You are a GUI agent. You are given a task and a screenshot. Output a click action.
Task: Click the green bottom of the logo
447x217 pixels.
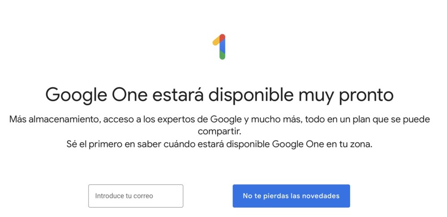222,55
